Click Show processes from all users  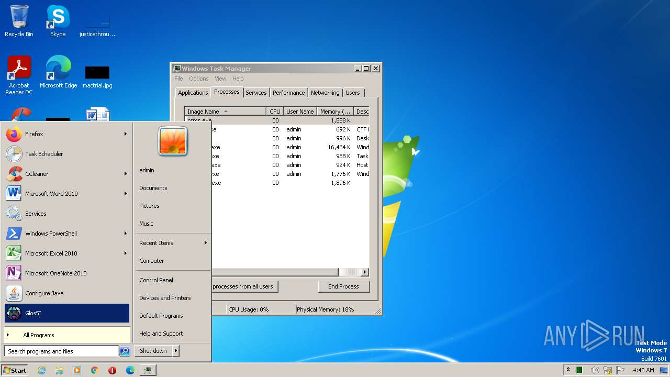[x=244, y=286]
